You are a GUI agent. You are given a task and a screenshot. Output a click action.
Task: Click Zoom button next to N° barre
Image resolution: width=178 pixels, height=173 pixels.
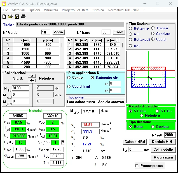point(119,32)
